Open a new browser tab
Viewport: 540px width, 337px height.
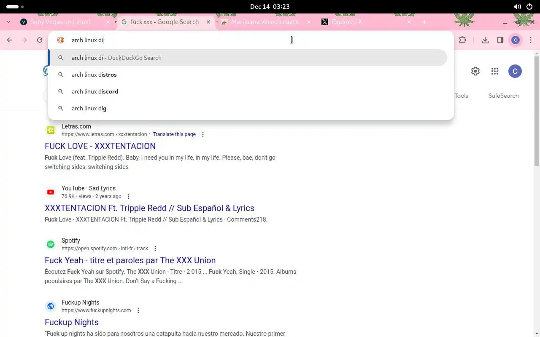(424, 22)
